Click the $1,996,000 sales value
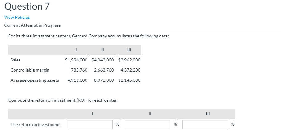Image resolution: width=281 pixels, height=137 pixels. coord(76,60)
